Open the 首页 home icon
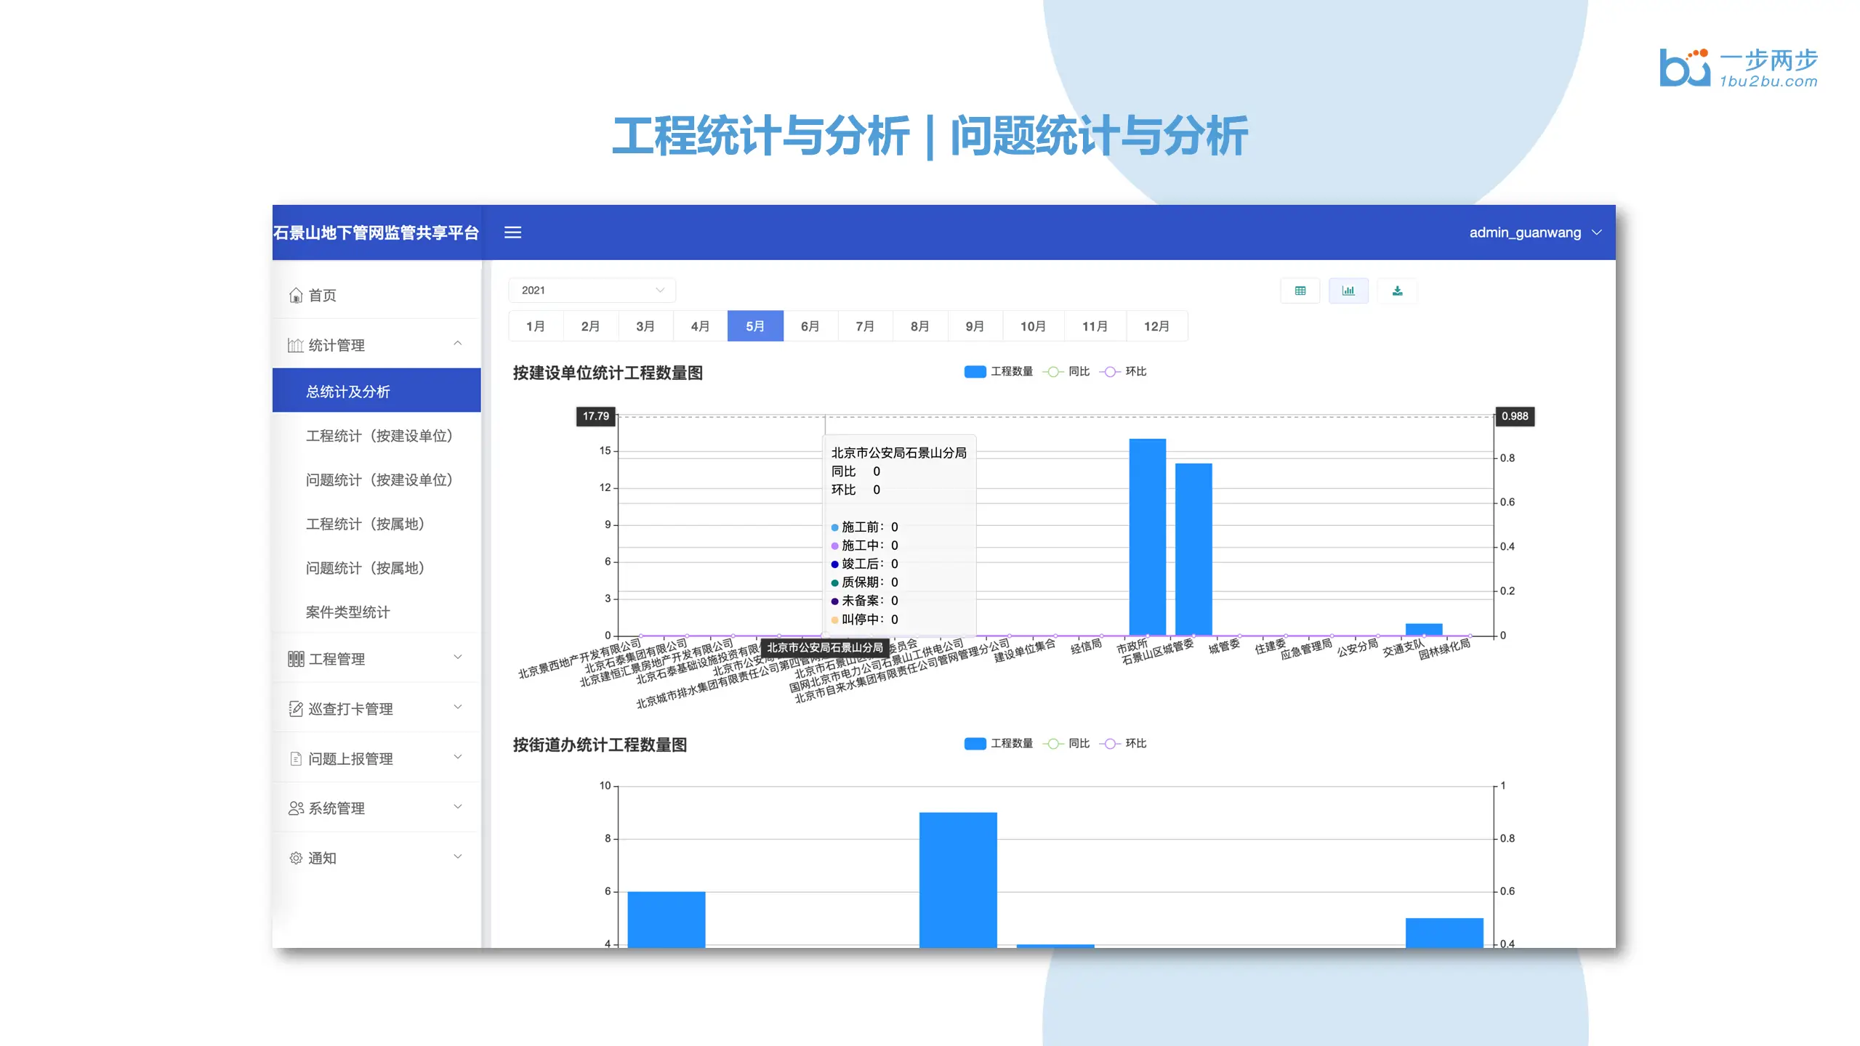Screen dimensions: 1860x1046 click(296, 295)
